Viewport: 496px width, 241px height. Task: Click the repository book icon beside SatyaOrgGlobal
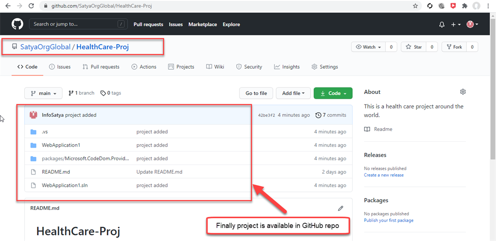pyautogui.click(x=14, y=47)
